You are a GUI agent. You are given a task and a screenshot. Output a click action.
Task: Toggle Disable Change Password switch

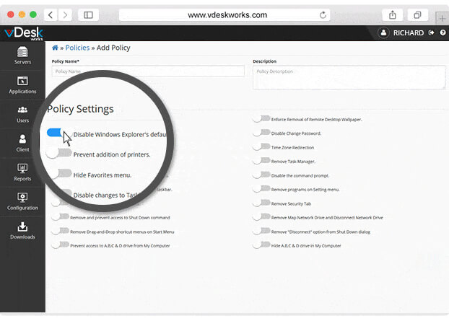coord(261,133)
